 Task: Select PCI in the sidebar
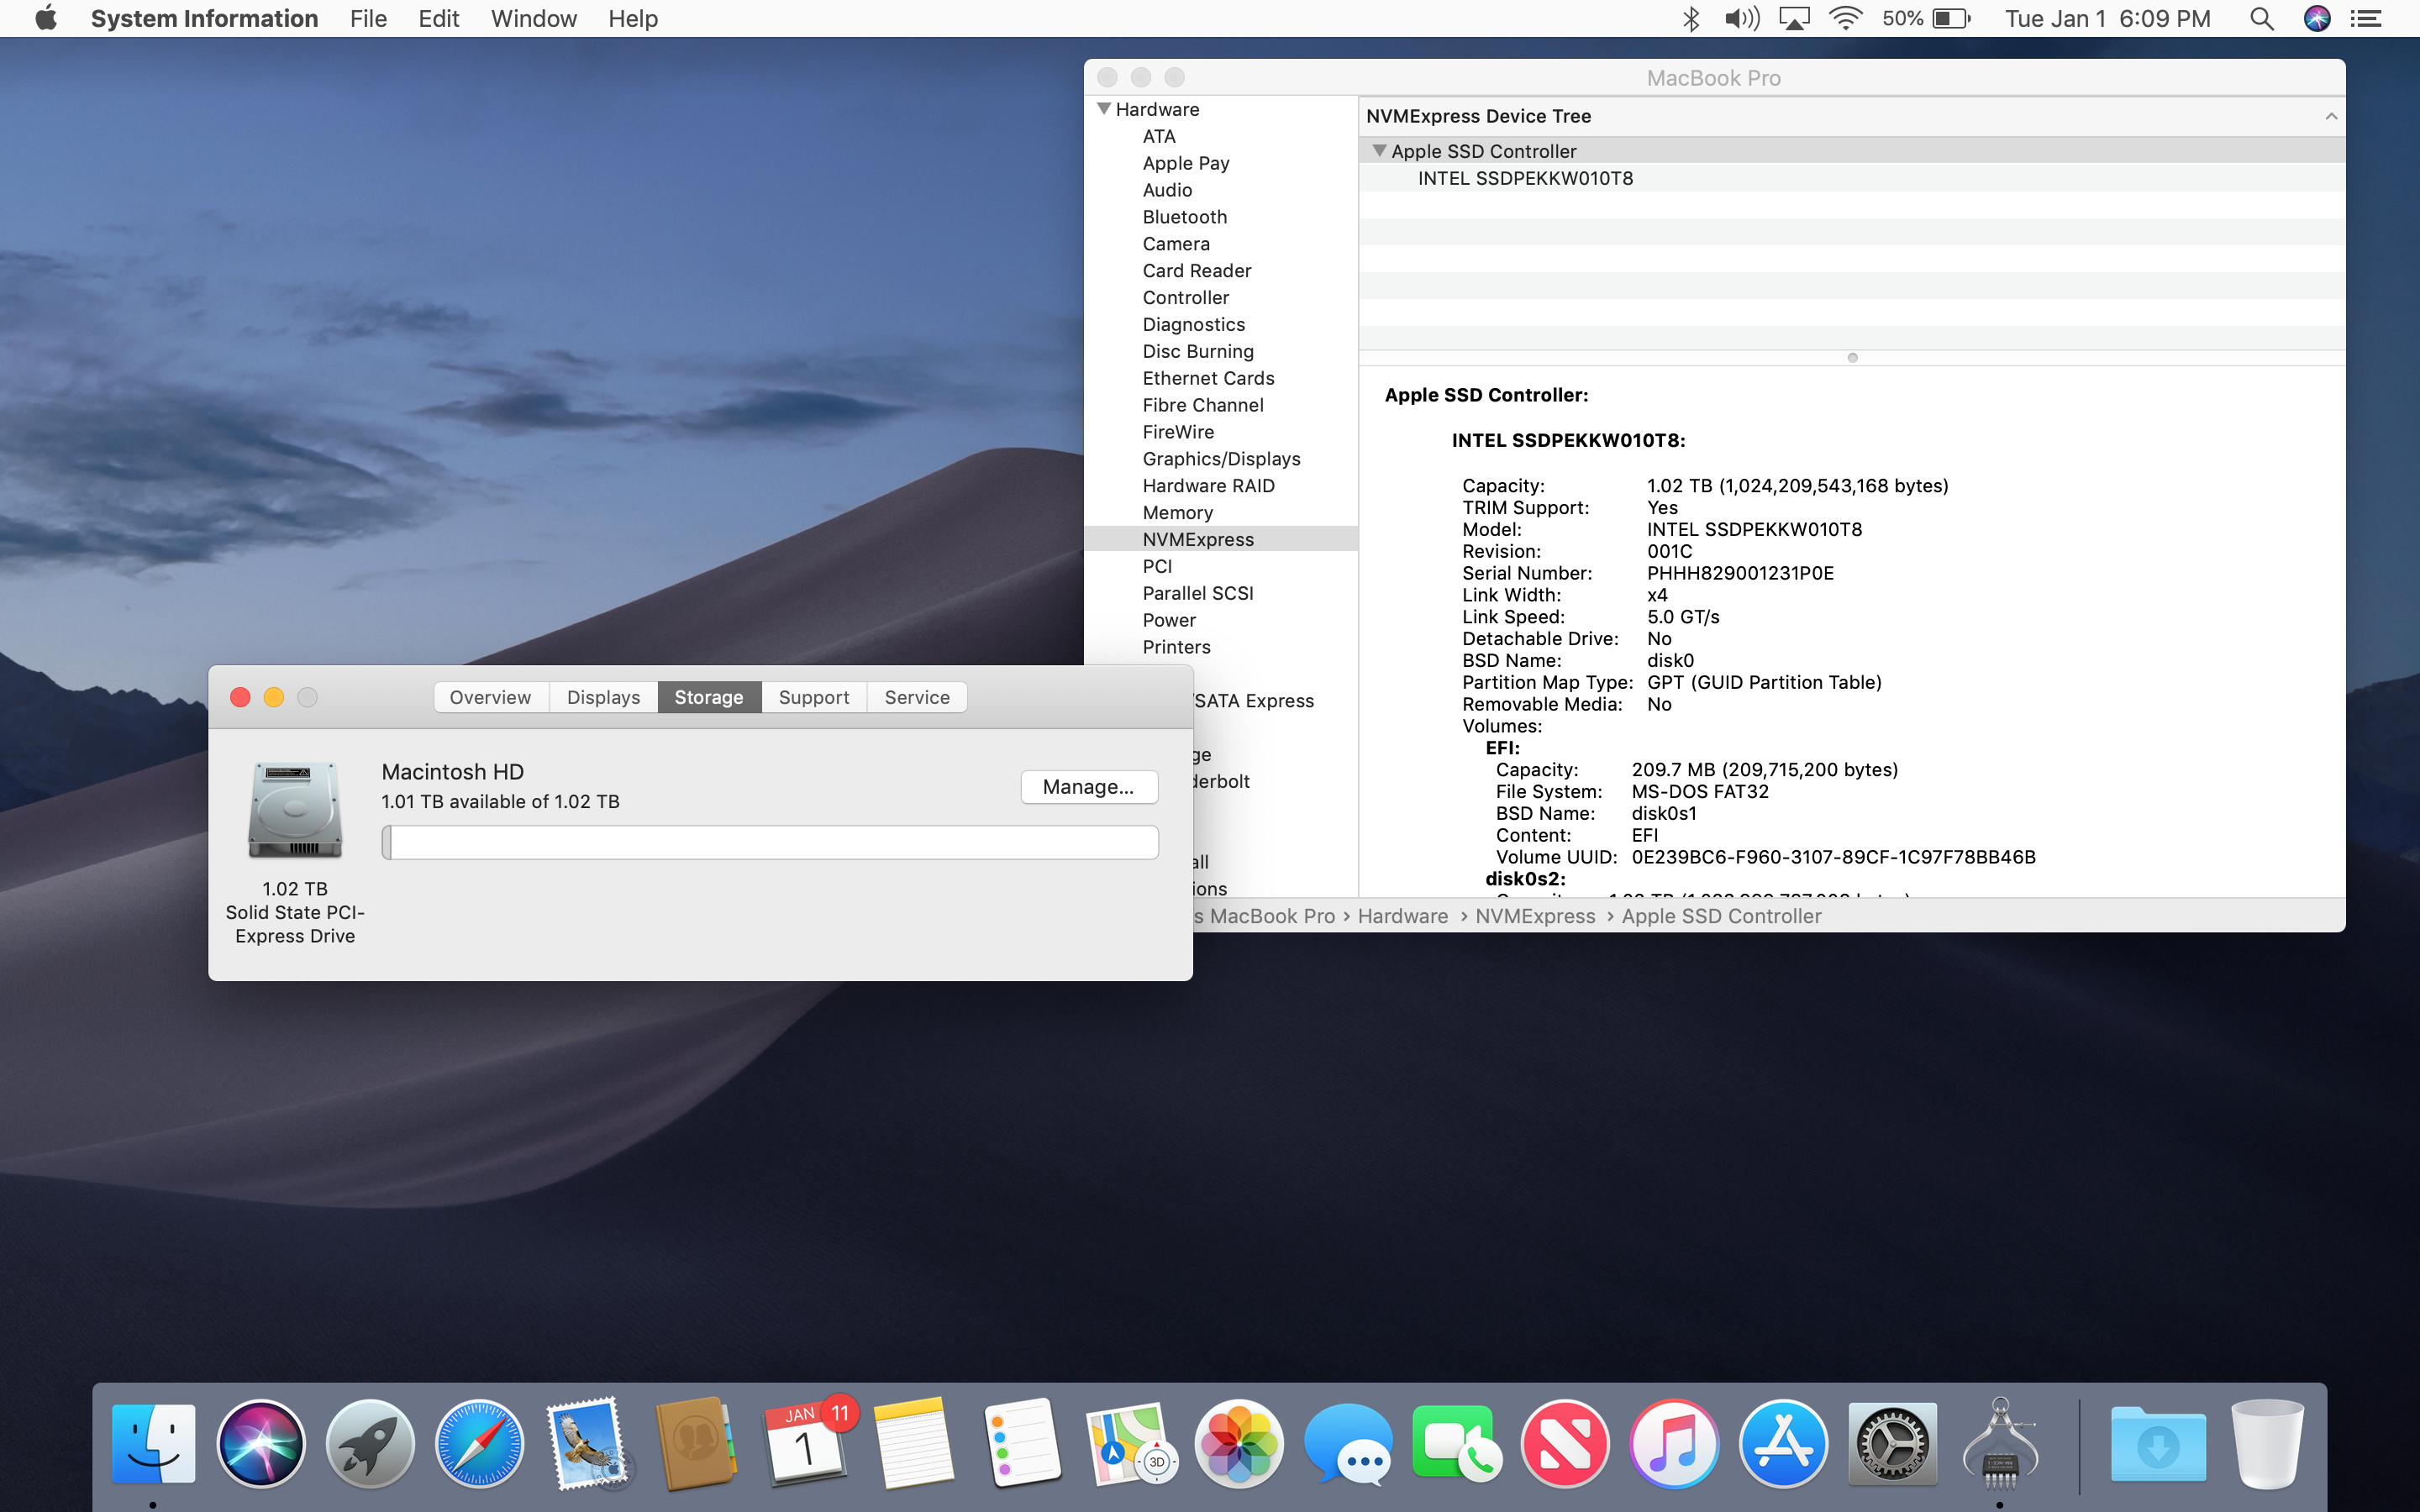1157,566
